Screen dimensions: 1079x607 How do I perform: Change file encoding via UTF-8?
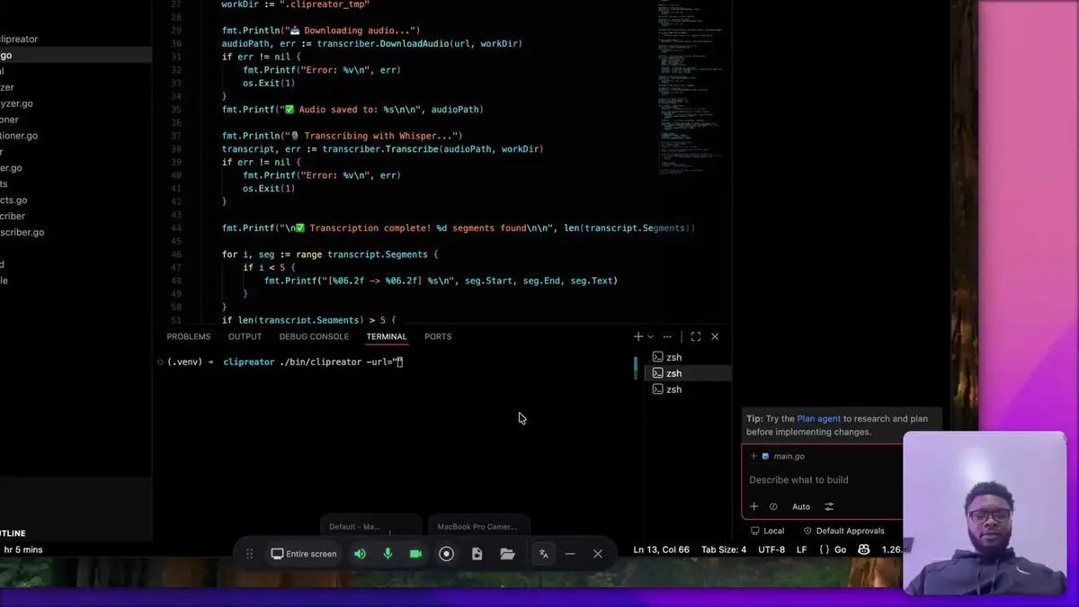tap(771, 549)
